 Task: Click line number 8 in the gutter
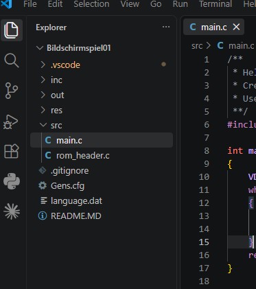[x=207, y=150]
